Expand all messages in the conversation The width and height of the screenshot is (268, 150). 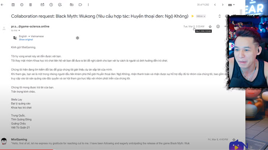click(x=219, y=16)
